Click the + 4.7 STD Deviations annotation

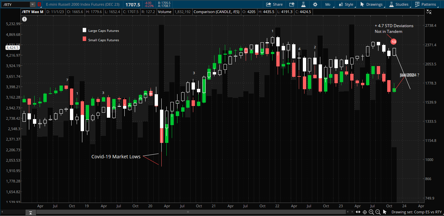click(394, 26)
